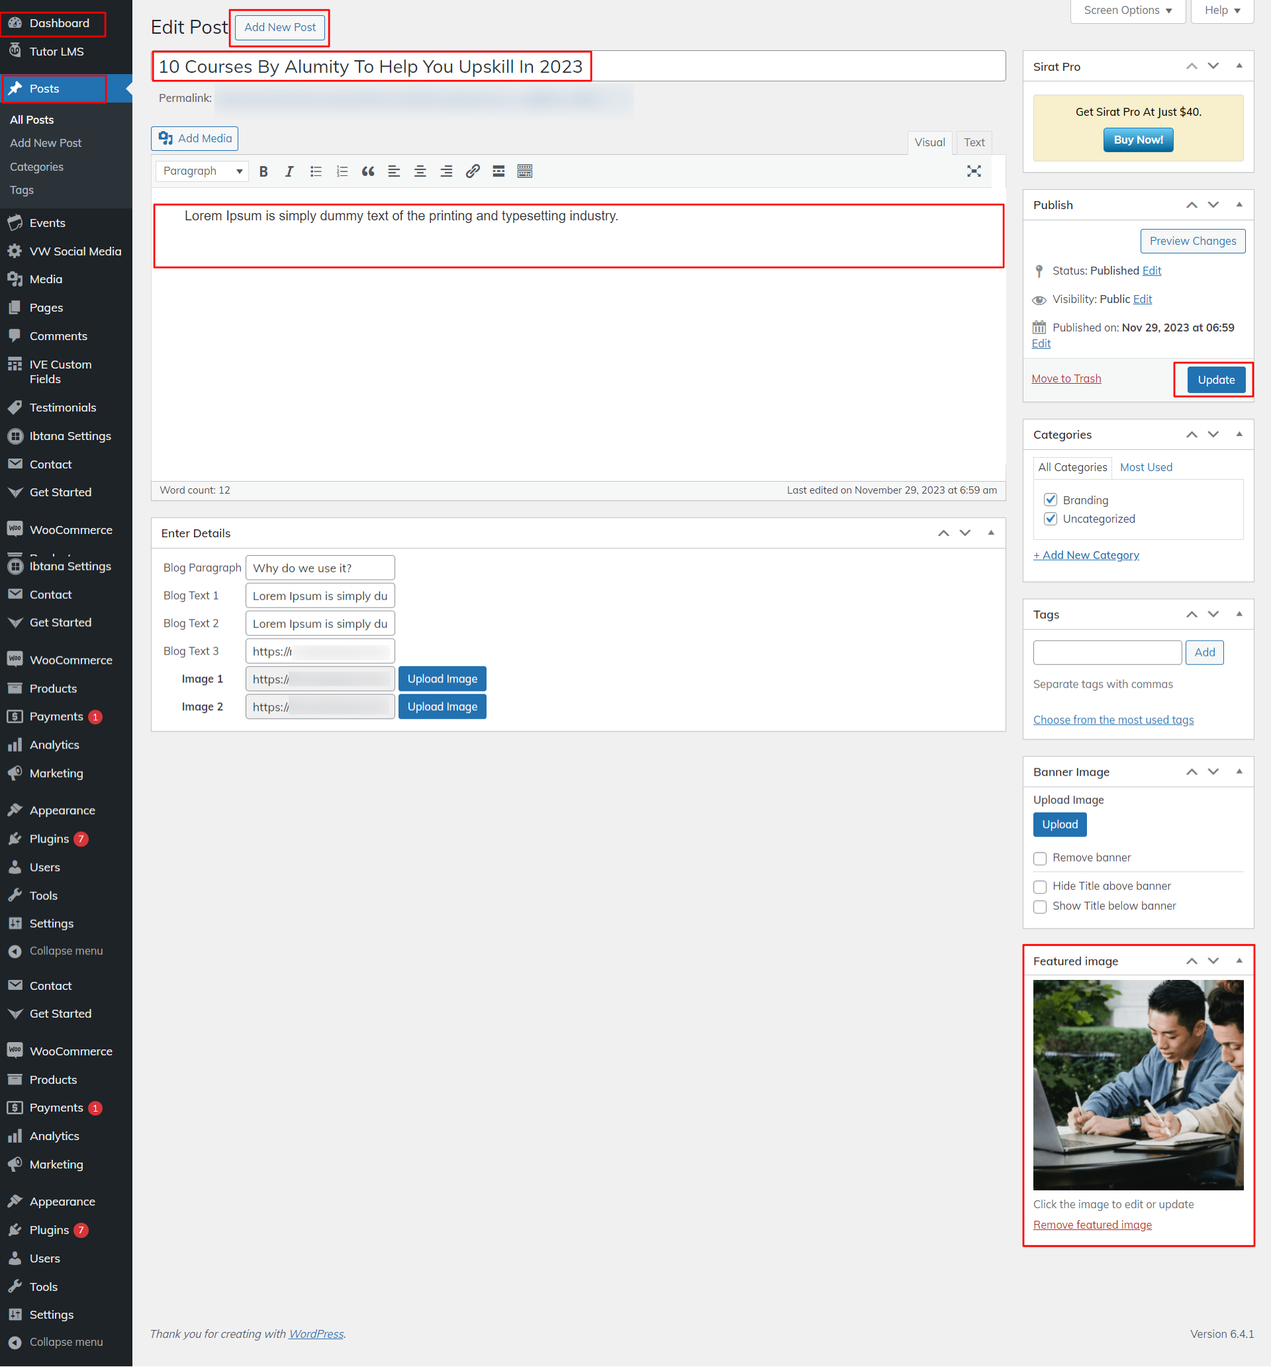Click the Update button
Image resolution: width=1271 pixels, height=1367 pixels.
[x=1215, y=380]
